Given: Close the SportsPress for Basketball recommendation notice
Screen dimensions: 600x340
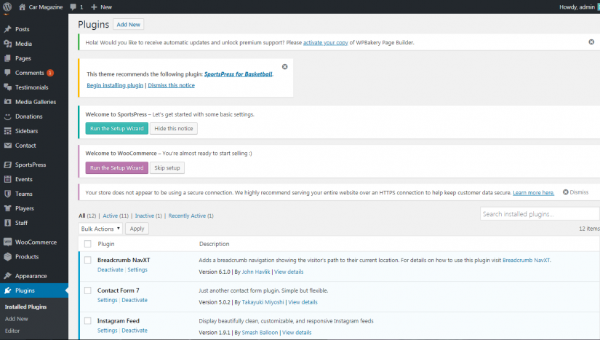Looking at the screenshot, I should pos(284,67).
